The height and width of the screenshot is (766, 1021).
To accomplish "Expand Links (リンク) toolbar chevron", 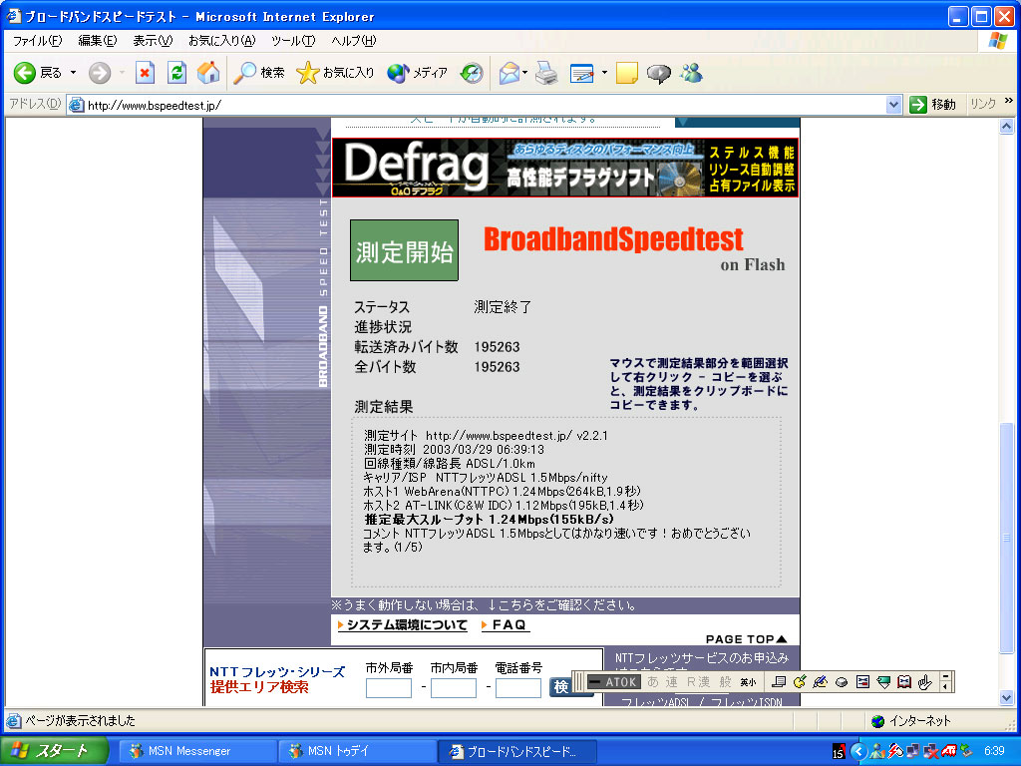I will click(1009, 101).
